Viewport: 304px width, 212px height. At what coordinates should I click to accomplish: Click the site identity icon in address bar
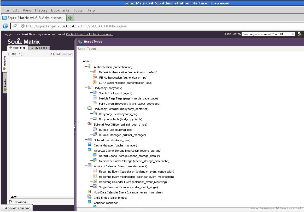(x=23, y=26)
